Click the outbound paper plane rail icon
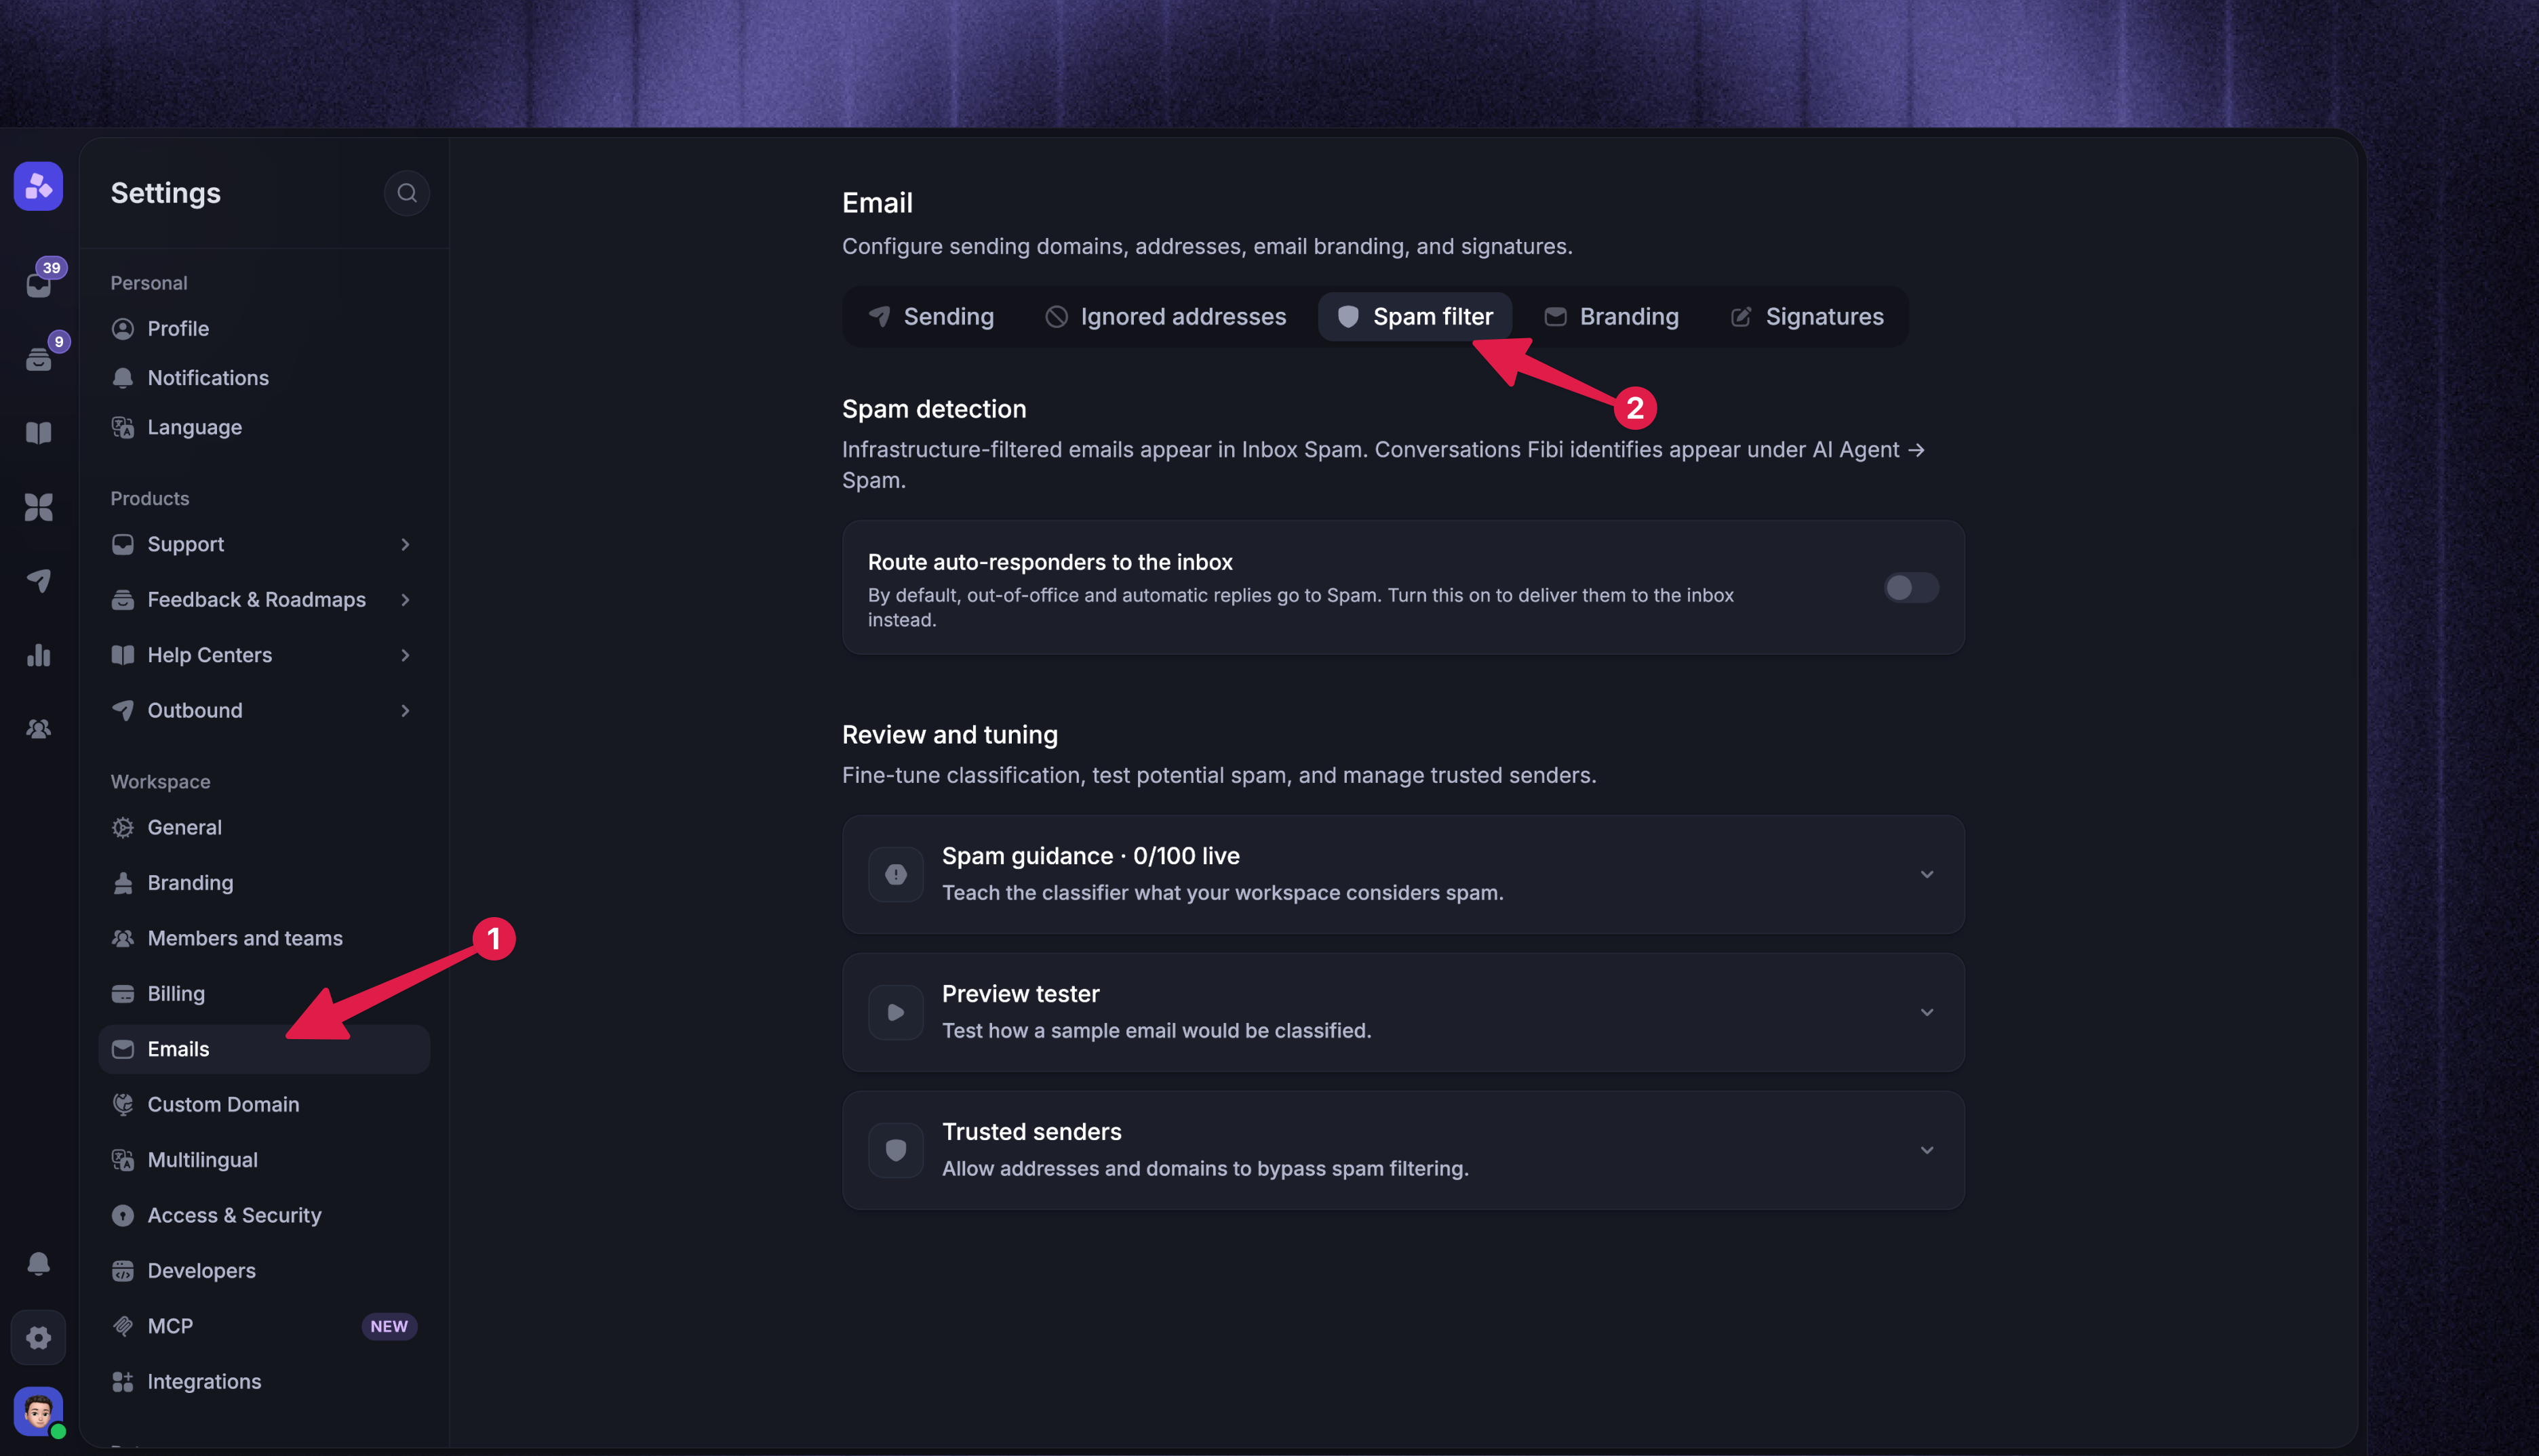Viewport: 2539px width, 1456px height. pos(39,581)
